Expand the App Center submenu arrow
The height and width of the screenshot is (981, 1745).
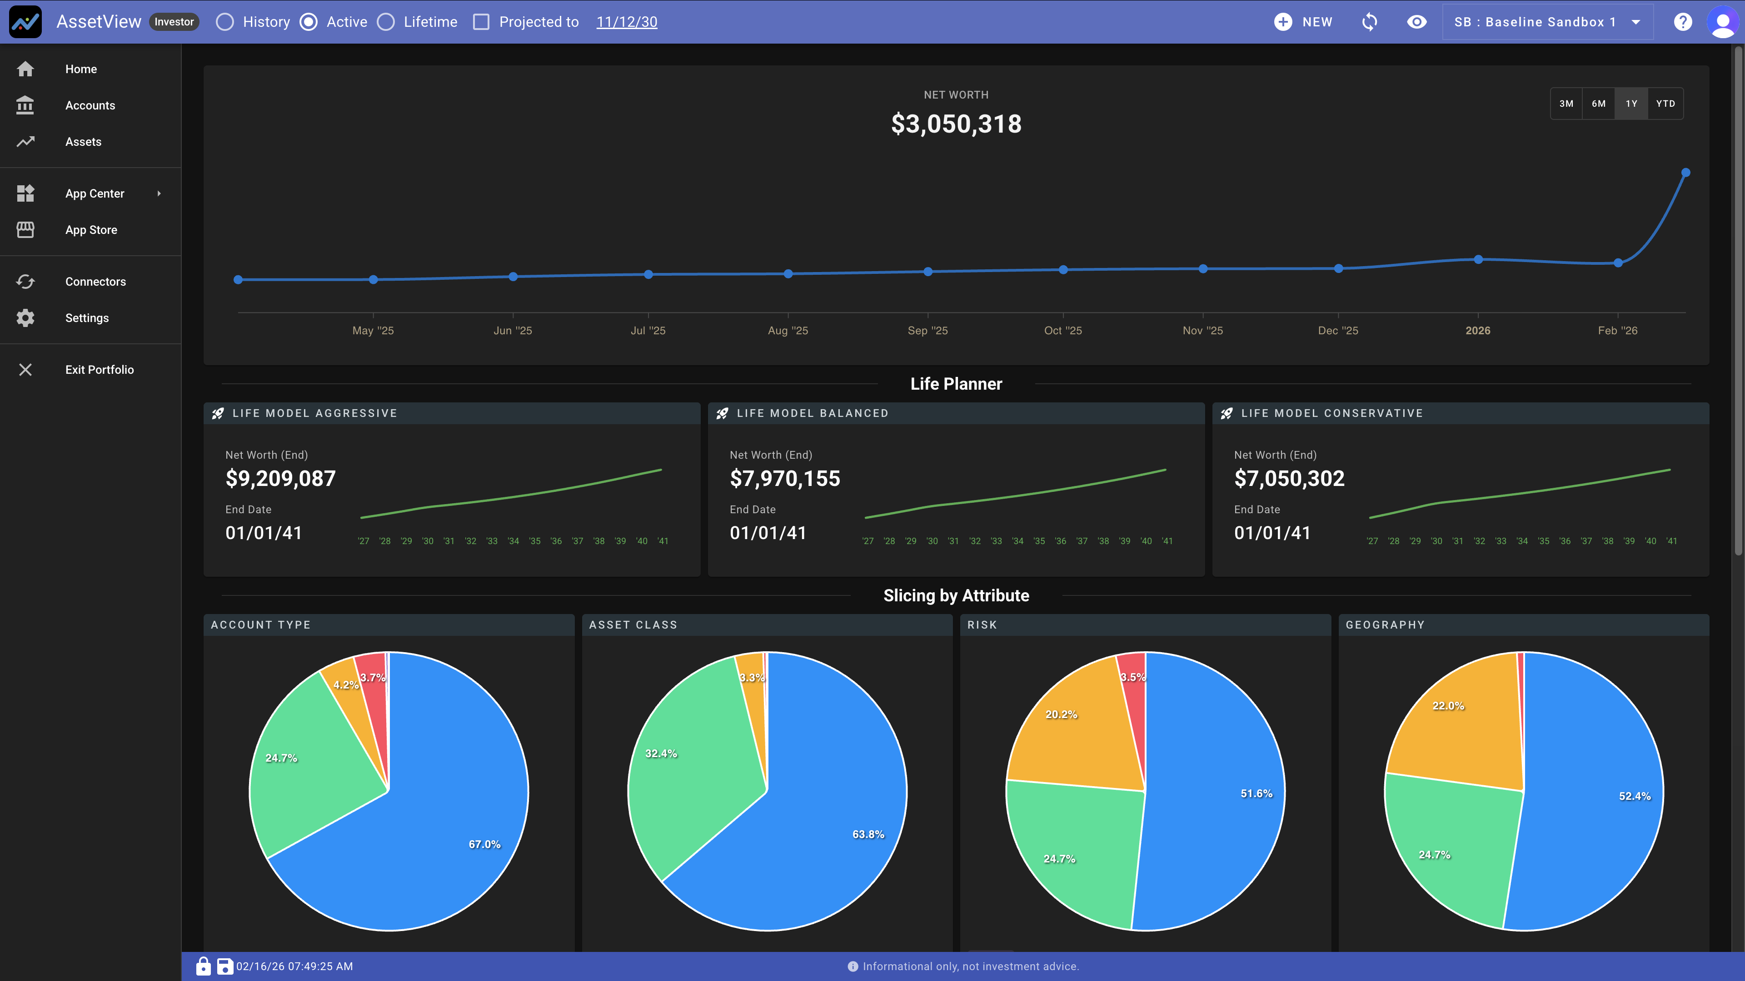pyautogui.click(x=159, y=193)
